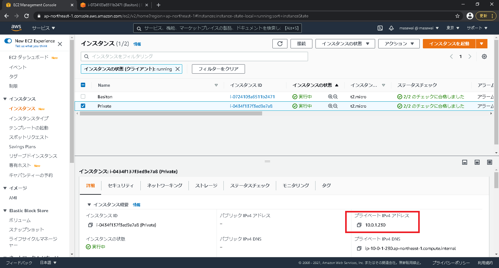Screen dimensions: 499x268
Task: Open the masawai account menu
Action: tap(419, 28)
